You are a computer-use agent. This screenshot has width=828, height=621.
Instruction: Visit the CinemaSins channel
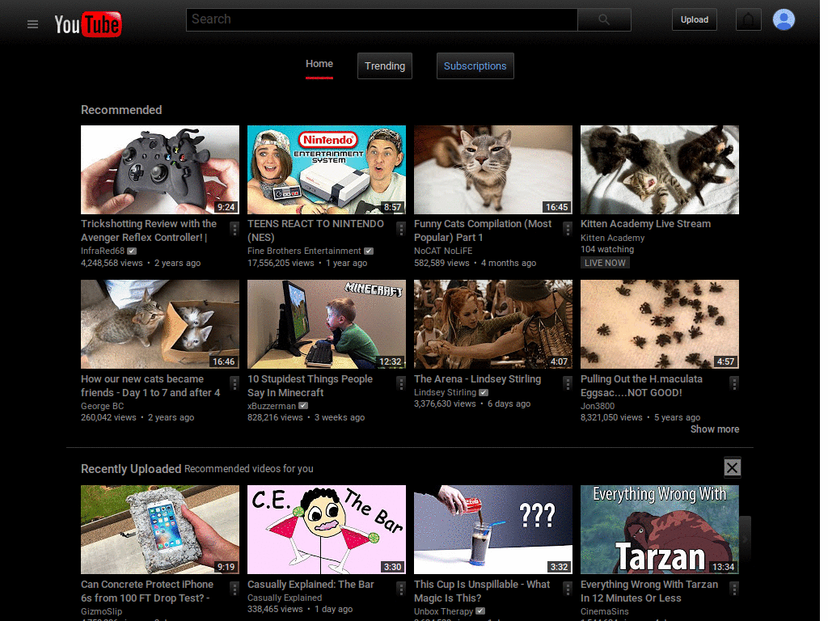605,611
